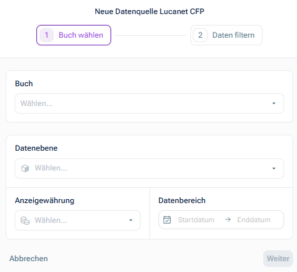Click the Enddatum input field
This screenshot has width=297, height=272.
point(254,220)
